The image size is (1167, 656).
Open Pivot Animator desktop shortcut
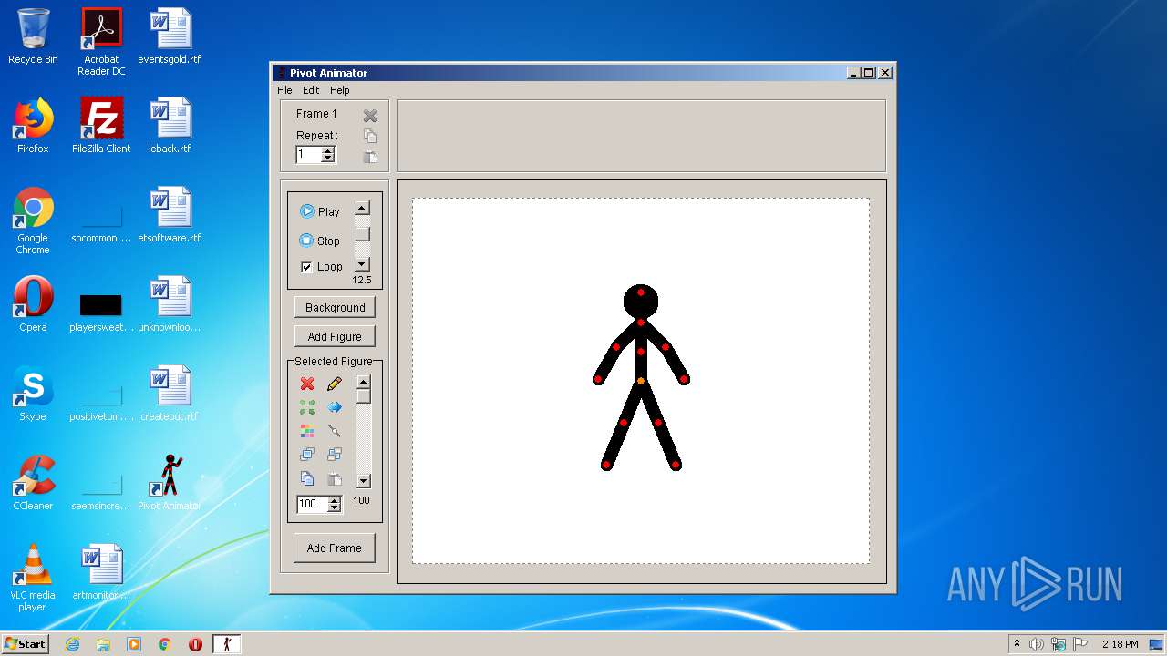(x=170, y=483)
